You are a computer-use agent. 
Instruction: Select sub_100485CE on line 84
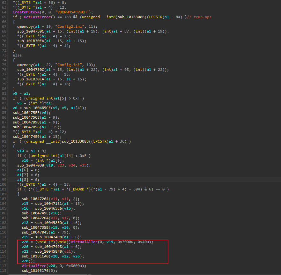37,108
